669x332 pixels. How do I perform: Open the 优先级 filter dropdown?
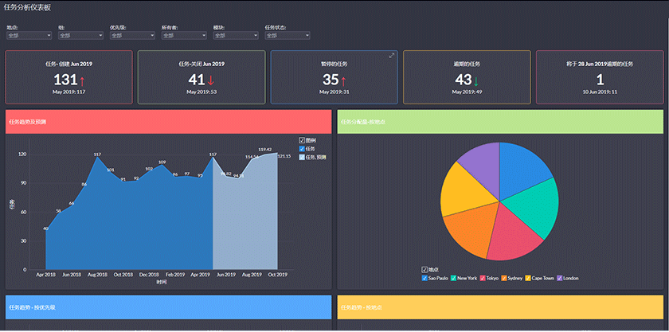click(132, 35)
